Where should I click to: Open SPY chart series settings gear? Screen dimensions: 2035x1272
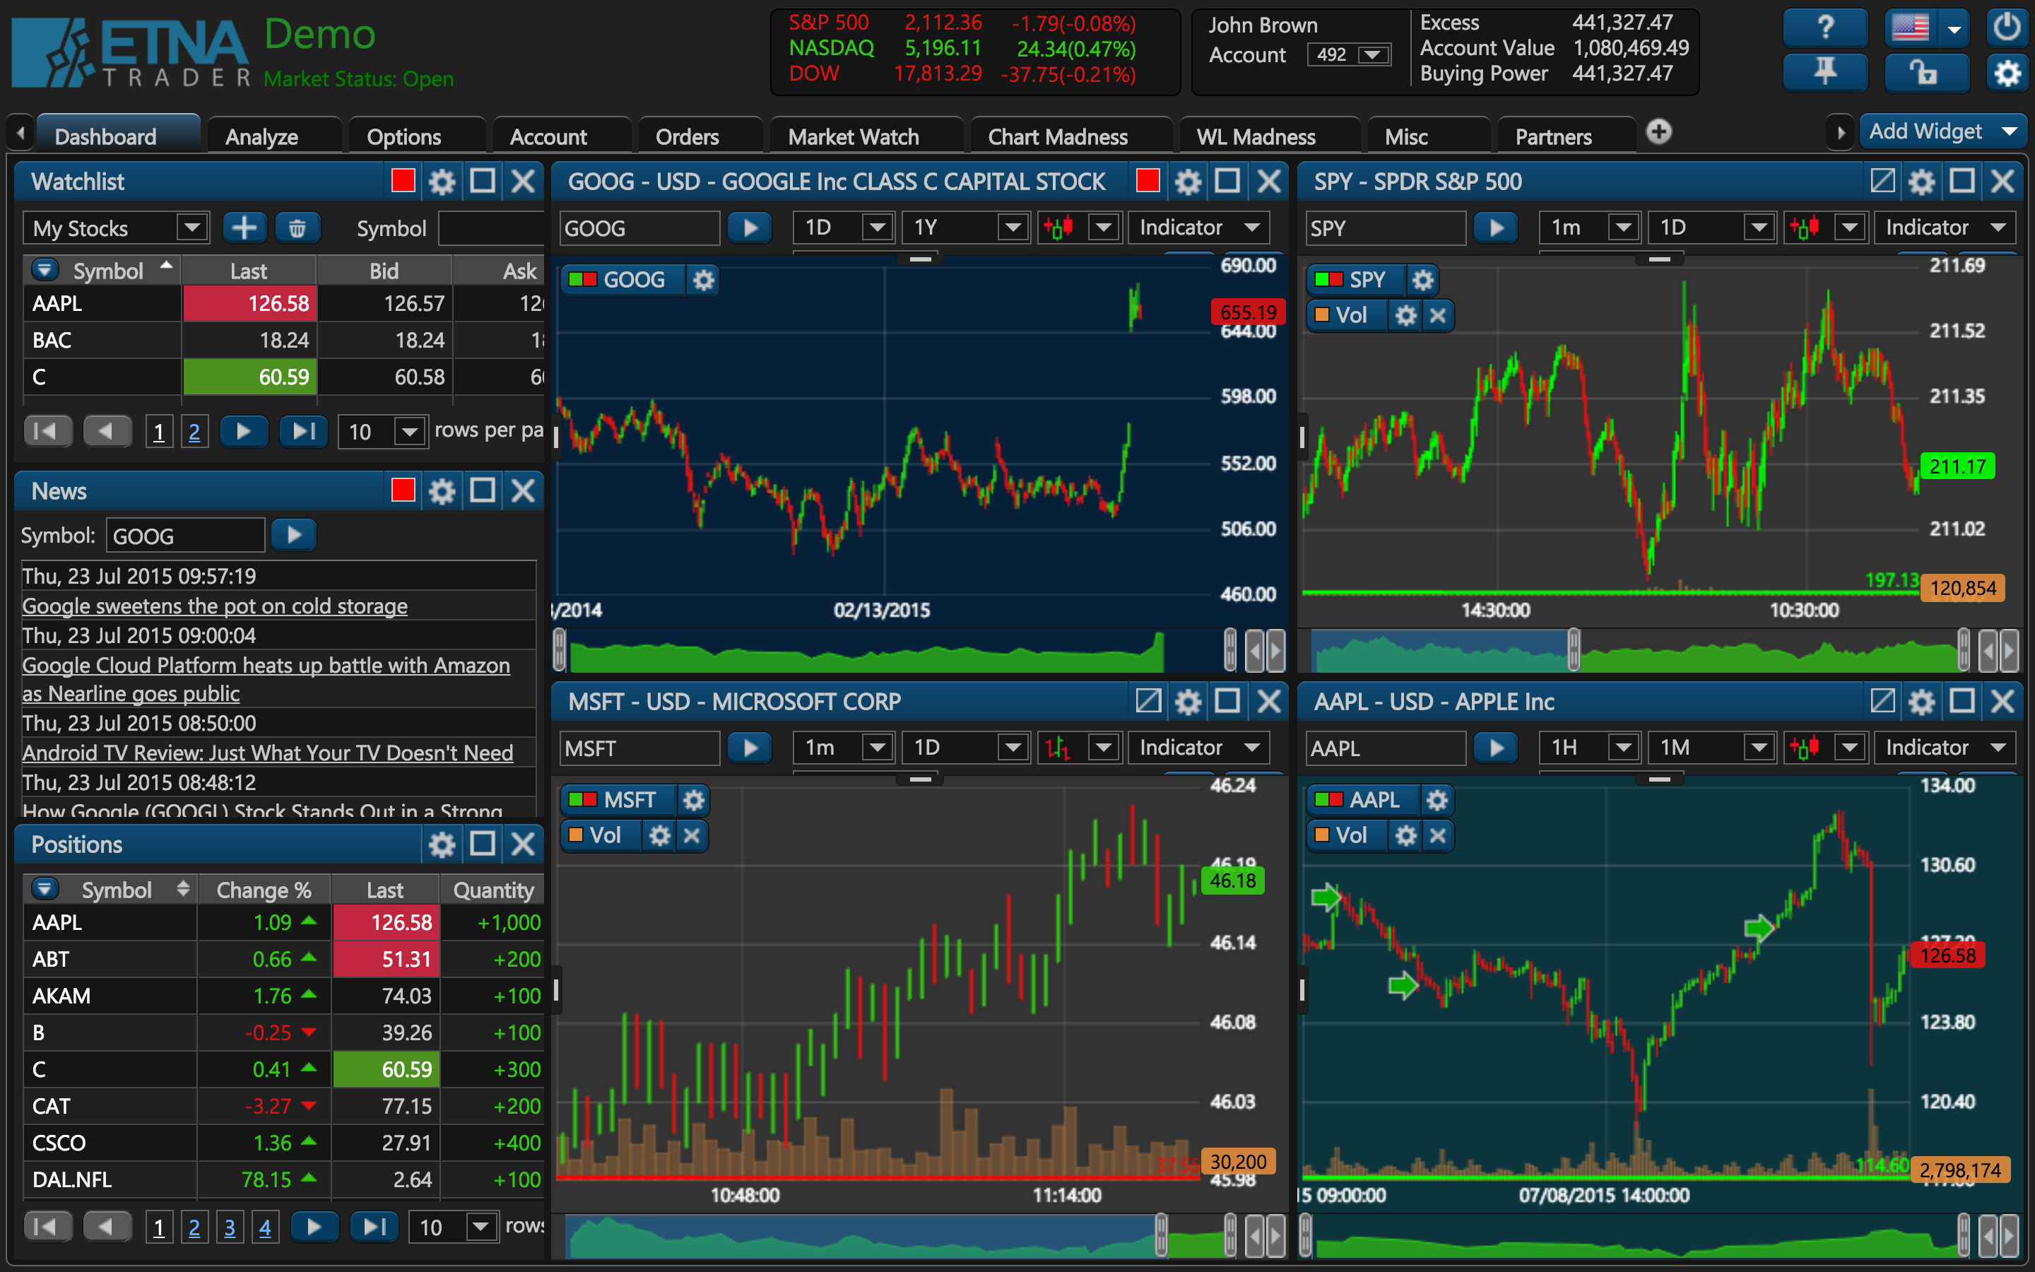coord(1422,279)
